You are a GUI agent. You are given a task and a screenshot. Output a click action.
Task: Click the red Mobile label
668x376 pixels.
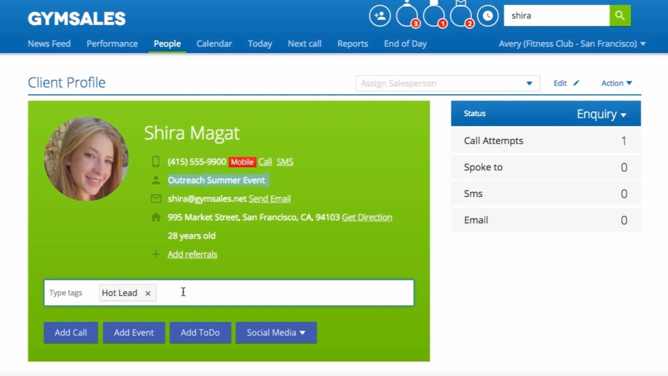click(x=242, y=162)
